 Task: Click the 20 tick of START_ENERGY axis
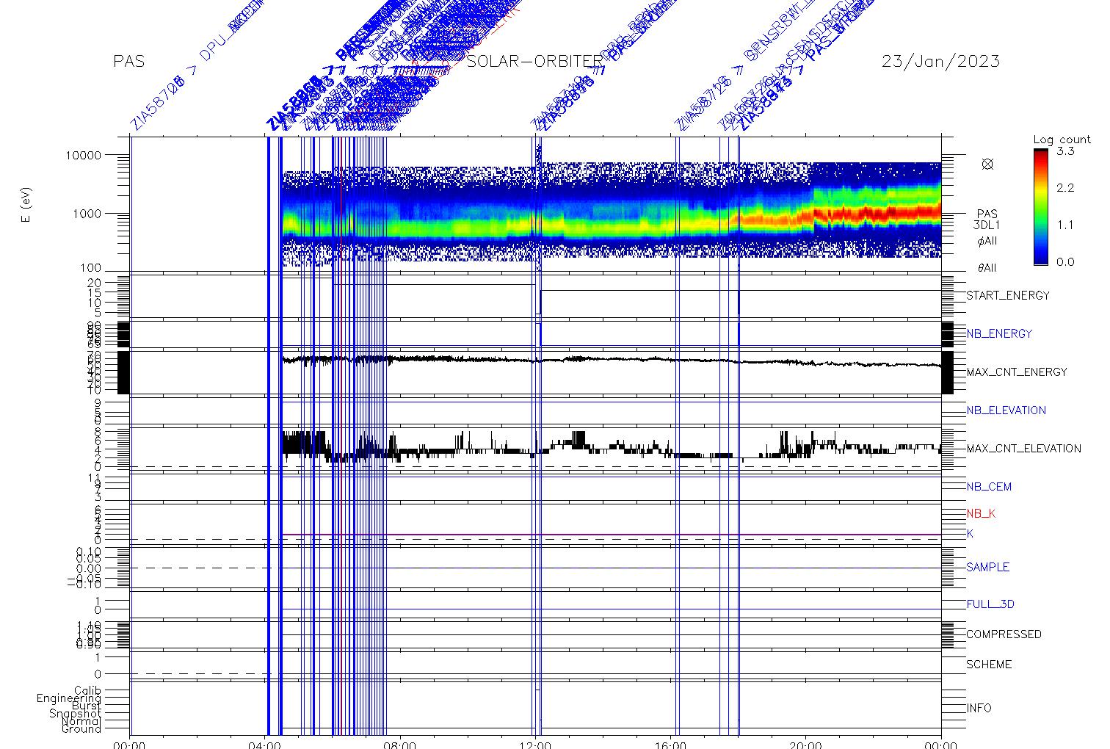(x=95, y=282)
